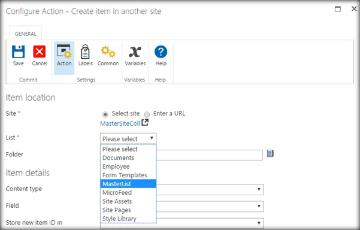
Task: Expand the Content type dropdown
Action: [x=259, y=189]
